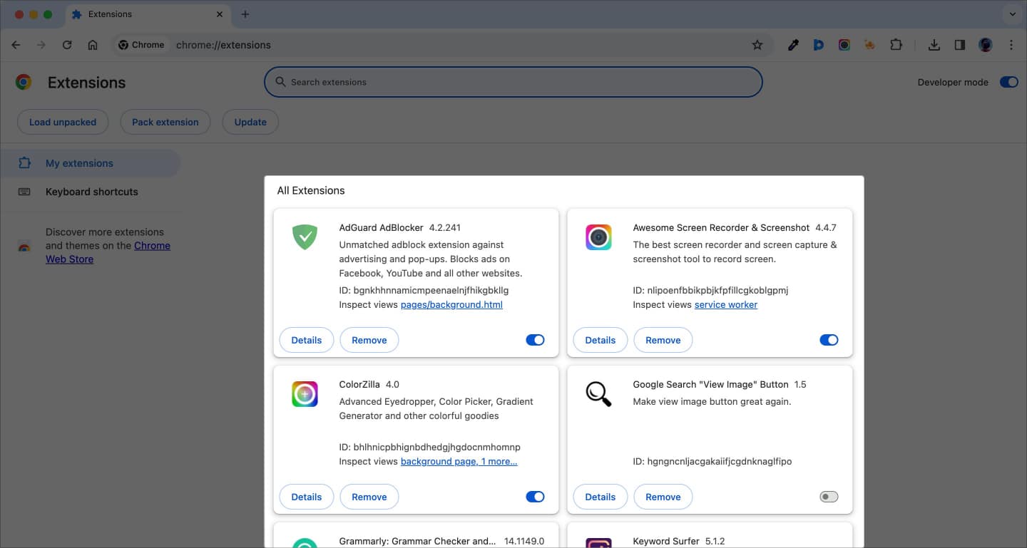Bookmark this page with the star icon

[757, 45]
